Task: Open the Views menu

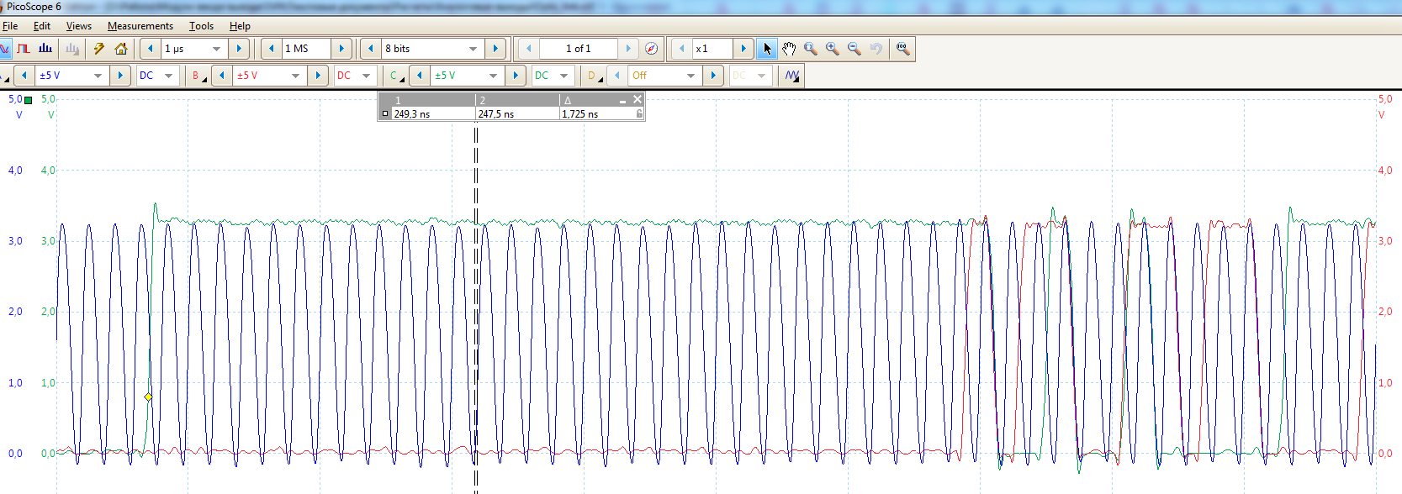Action: click(79, 26)
